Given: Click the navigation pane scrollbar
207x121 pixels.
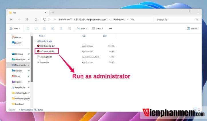Looking at the screenshot, I should click(32, 59).
